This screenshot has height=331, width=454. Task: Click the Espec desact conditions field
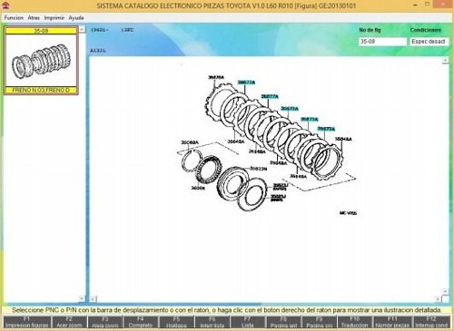tap(429, 42)
